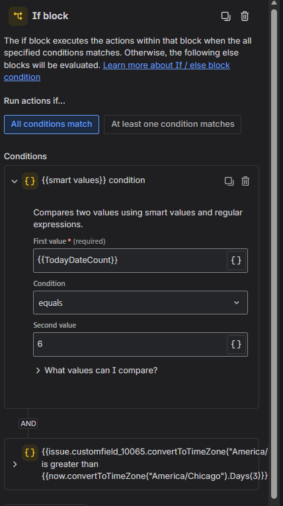Click the If block title text
The width and height of the screenshot is (283, 506).
pos(50,16)
